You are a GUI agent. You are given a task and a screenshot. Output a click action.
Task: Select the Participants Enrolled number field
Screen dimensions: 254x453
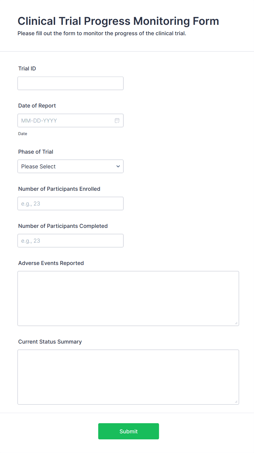coord(70,204)
